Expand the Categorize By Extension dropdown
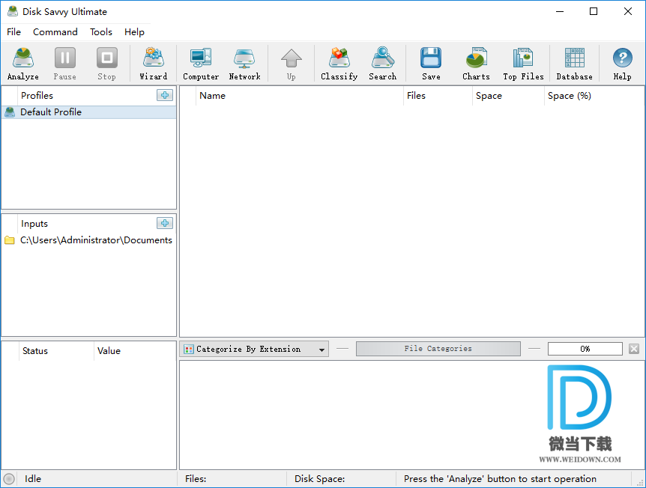Viewport: 646px width, 488px height. coord(254,349)
